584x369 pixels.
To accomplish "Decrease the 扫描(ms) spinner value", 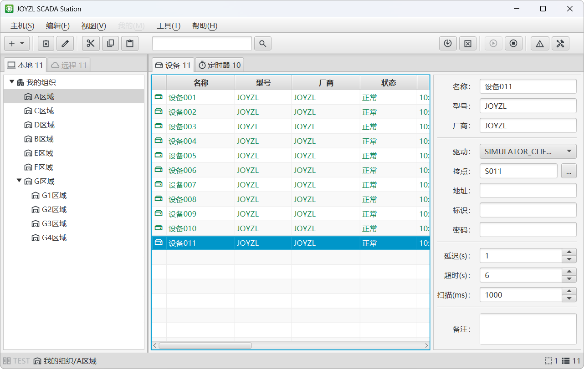I will click(x=569, y=298).
